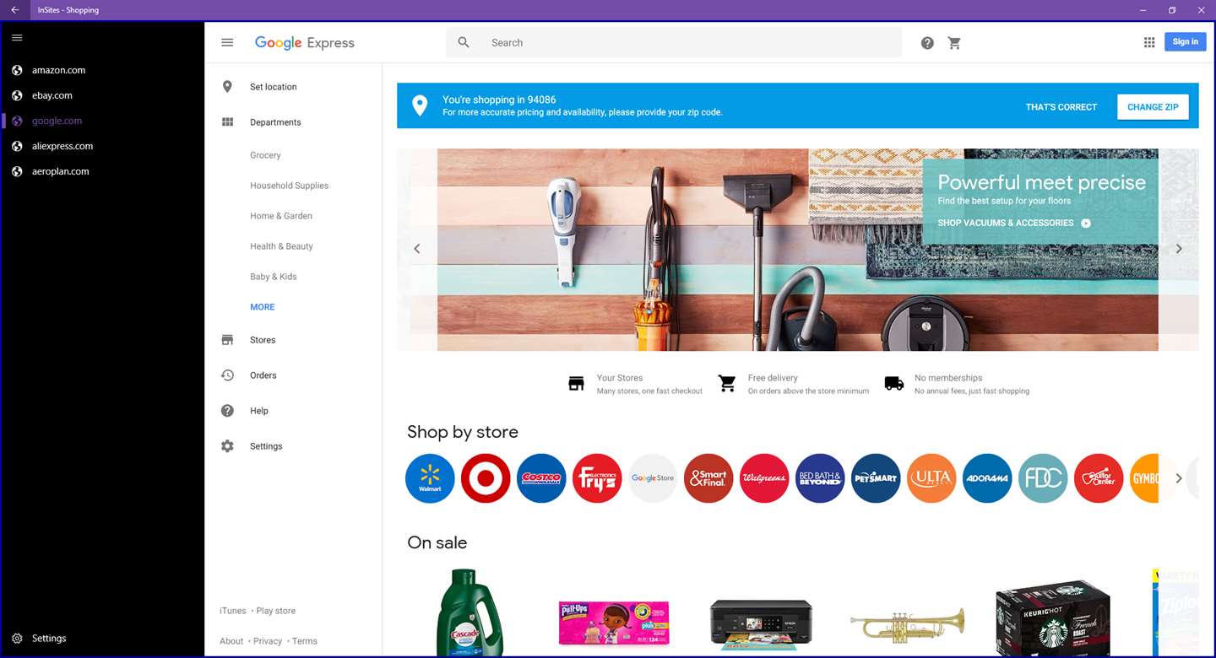Screen dimensions: 1216x658
Task: Advance to next carousel banner
Action: coord(1179,249)
